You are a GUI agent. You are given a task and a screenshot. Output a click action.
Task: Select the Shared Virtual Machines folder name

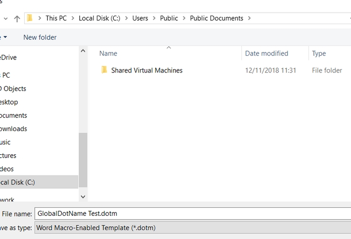pyautogui.click(x=147, y=70)
